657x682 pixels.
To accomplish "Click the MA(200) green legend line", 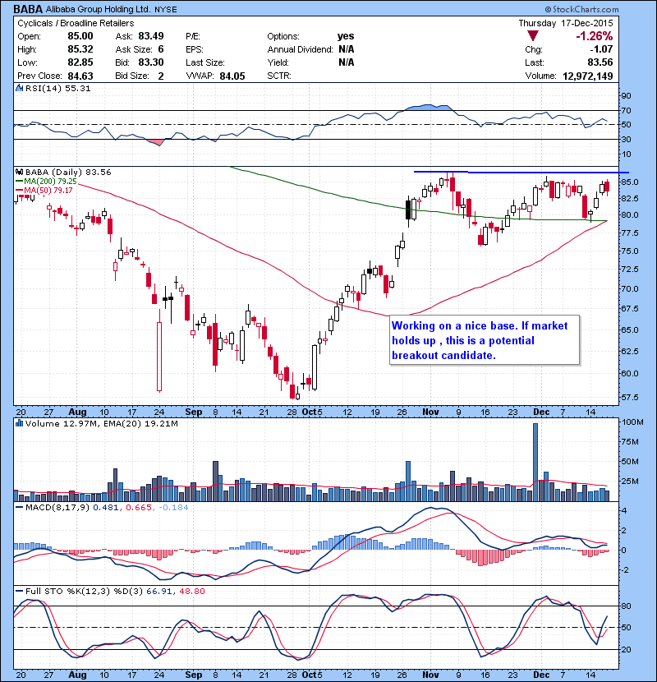I will click(x=19, y=182).
